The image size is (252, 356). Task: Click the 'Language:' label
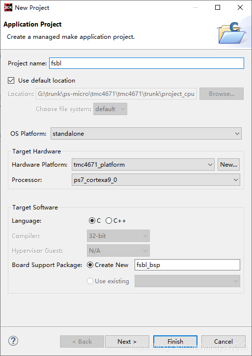27,221
